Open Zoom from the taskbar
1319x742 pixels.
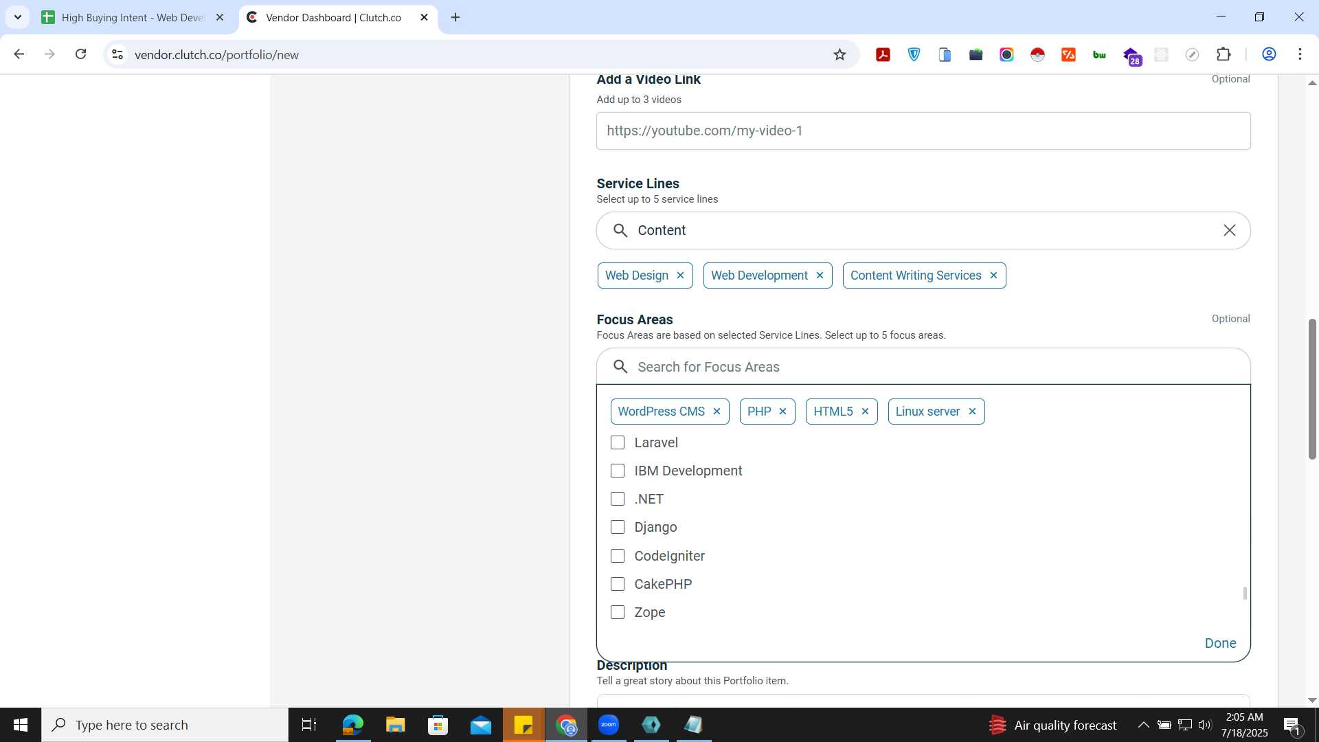[609, 725]
